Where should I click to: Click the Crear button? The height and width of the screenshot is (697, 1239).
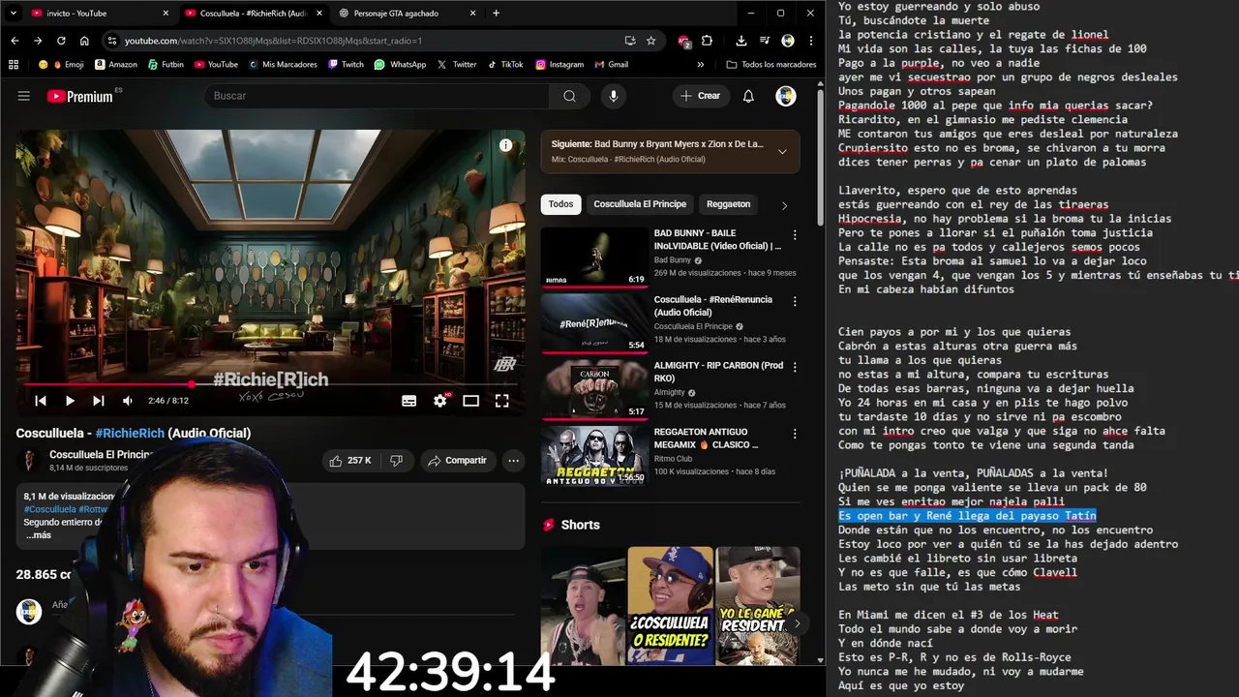tap(700, 96)
